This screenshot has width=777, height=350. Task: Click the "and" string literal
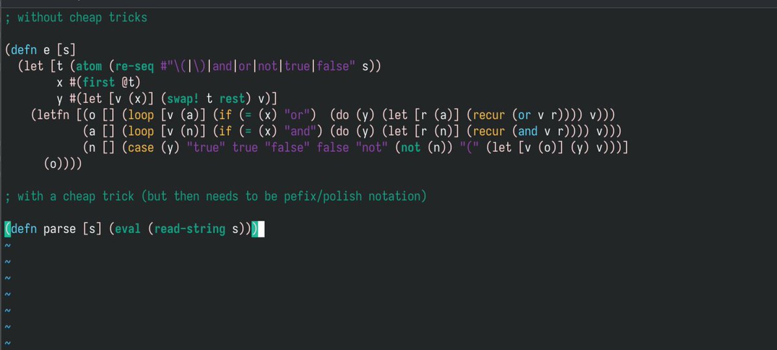pos(301,131)
